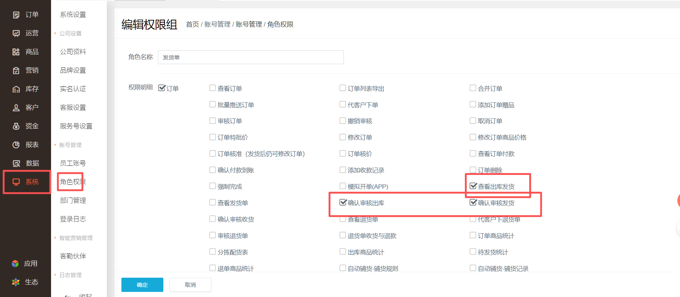Uncheck 确认审核发货 permission
This screenshot has height=297, width=680.
click(473, 202)
